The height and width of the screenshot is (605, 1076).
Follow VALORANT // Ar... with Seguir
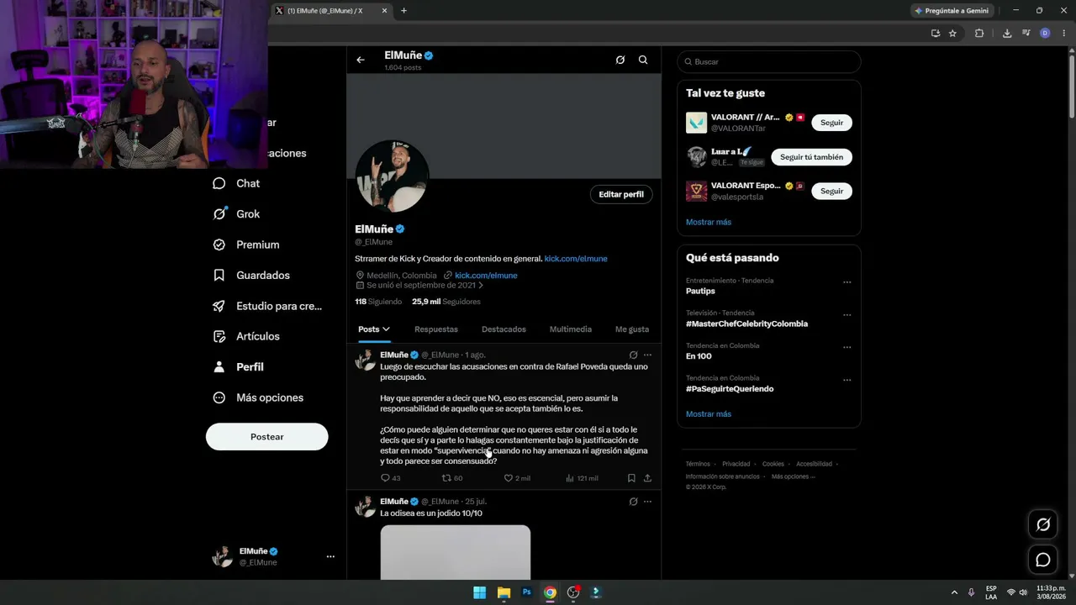[831, 123]
